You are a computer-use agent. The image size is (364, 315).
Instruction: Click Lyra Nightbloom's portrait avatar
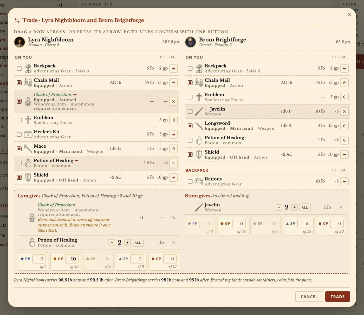coord(19,42)
